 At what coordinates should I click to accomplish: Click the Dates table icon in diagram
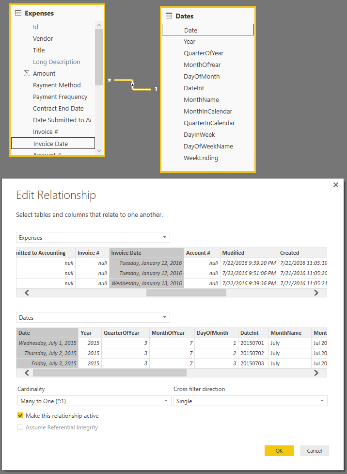click(169, 16)
